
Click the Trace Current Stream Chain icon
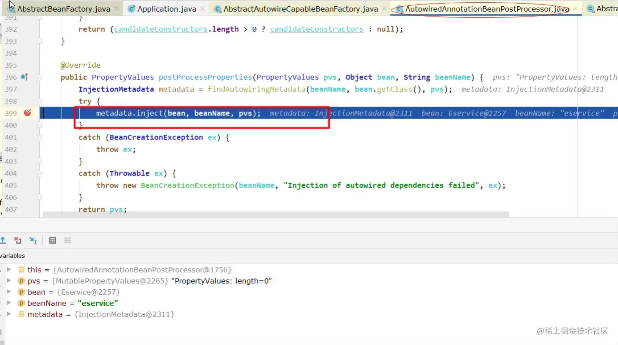pyautogui.click(x=68, y=240)
